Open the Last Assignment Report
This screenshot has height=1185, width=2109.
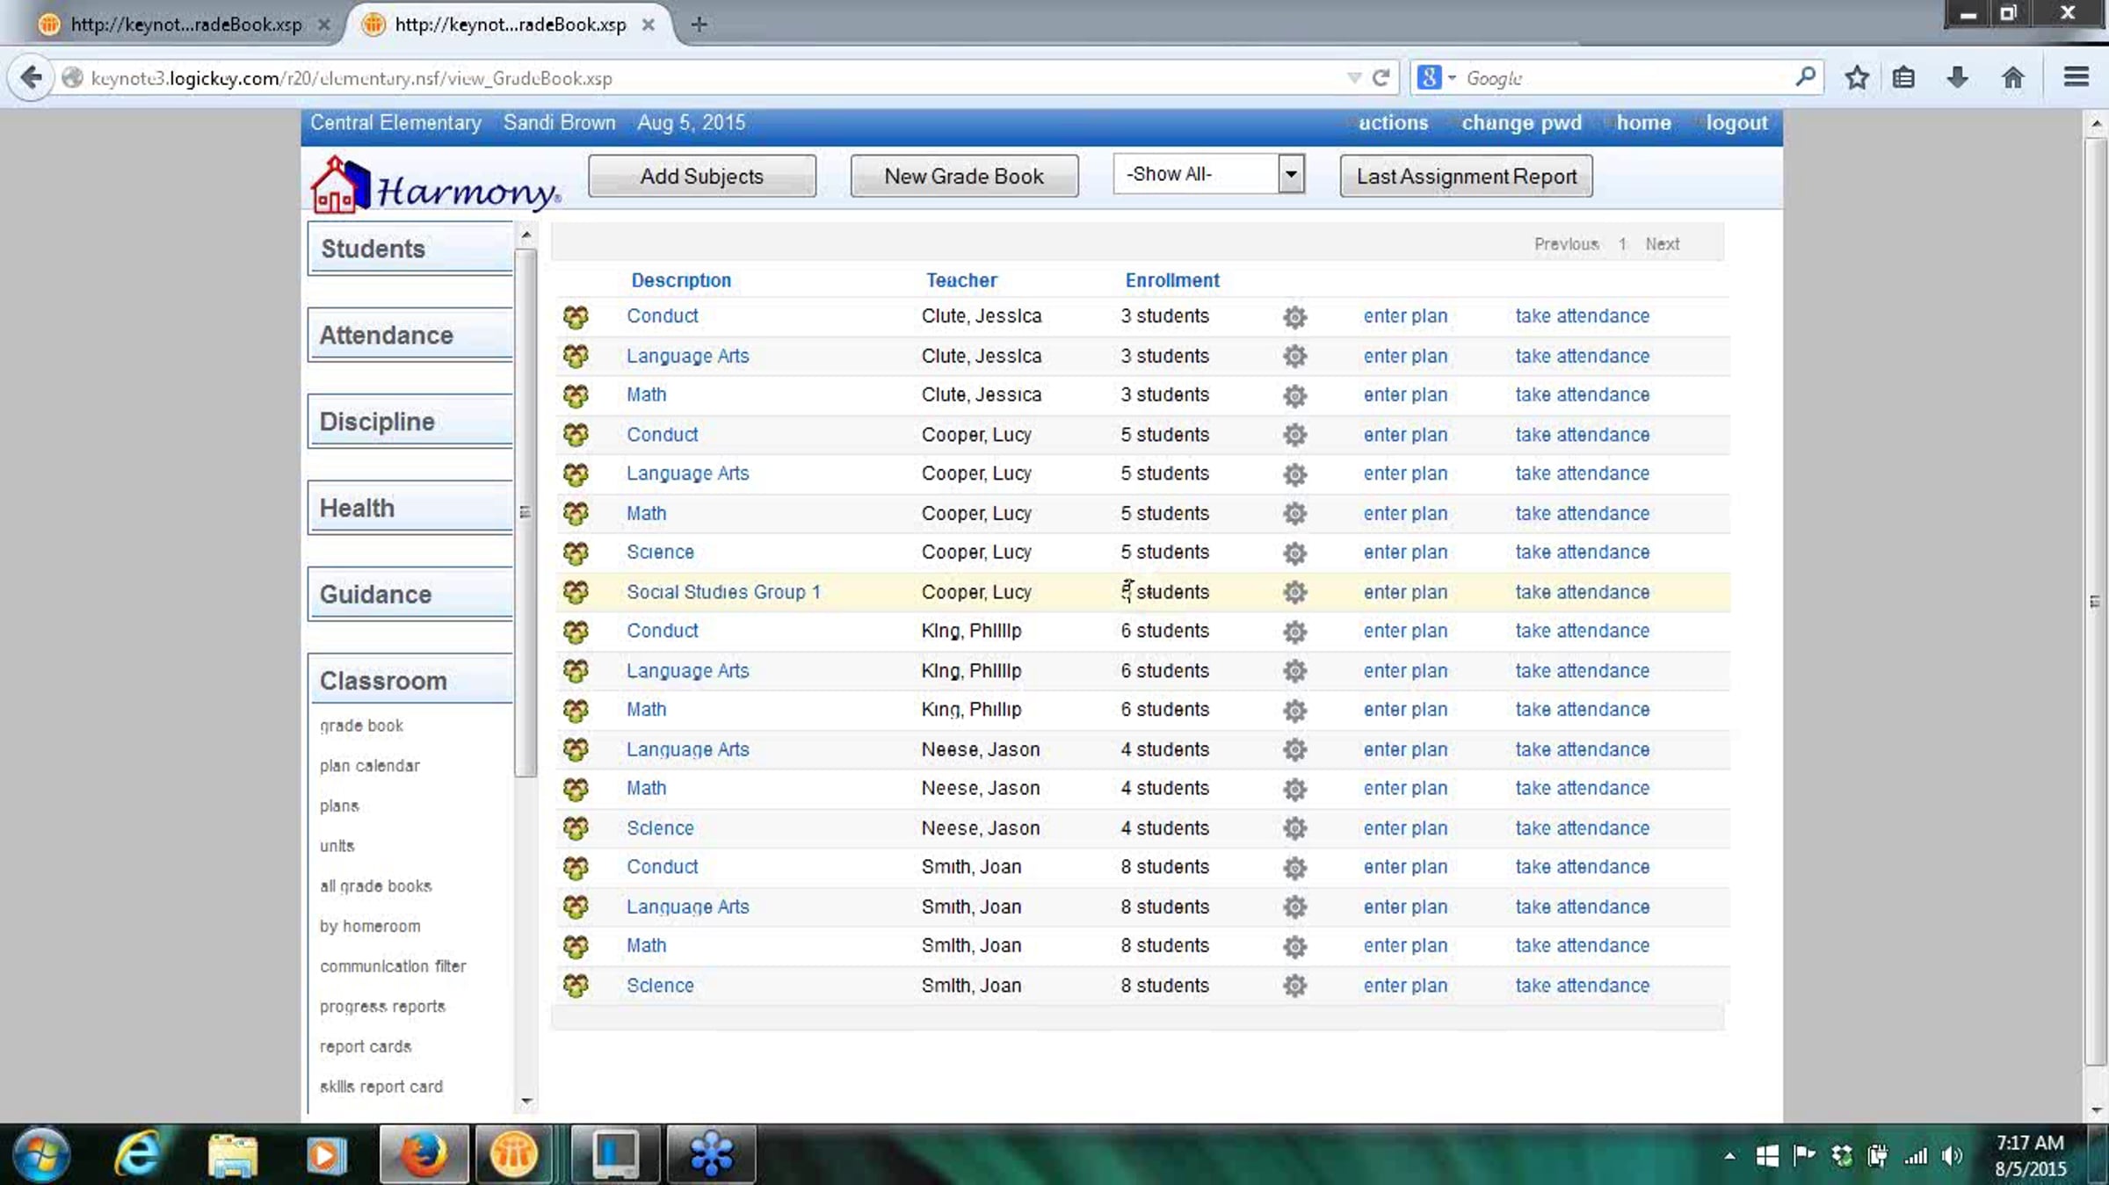pos(1466,176)
